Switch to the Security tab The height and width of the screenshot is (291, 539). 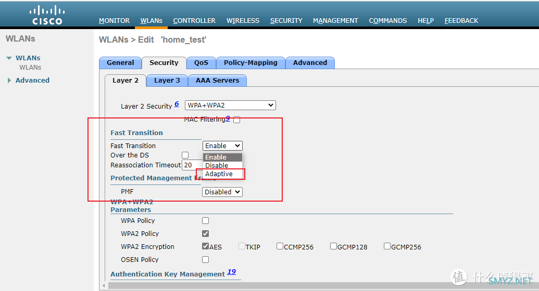pos(164,63)
